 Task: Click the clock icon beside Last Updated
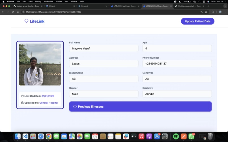coord(22,96)
